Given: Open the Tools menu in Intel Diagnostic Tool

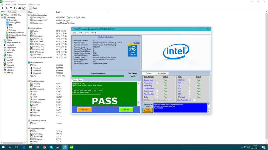Looking at the screenshot, I should tap(80, 33).
